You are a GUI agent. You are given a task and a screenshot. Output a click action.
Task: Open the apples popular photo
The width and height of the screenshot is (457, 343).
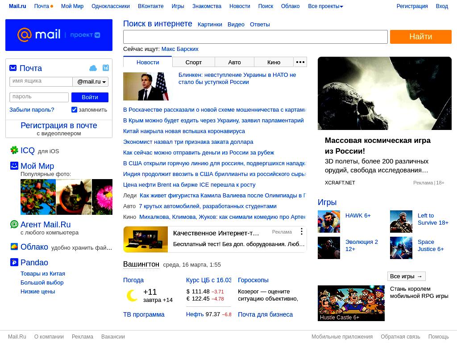click(x=38, y=197)
